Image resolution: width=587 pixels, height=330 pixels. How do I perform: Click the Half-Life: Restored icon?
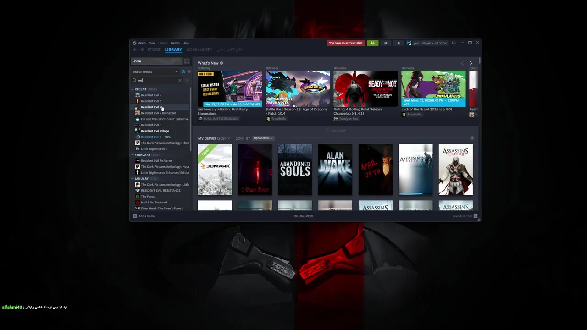coord(138,202)
